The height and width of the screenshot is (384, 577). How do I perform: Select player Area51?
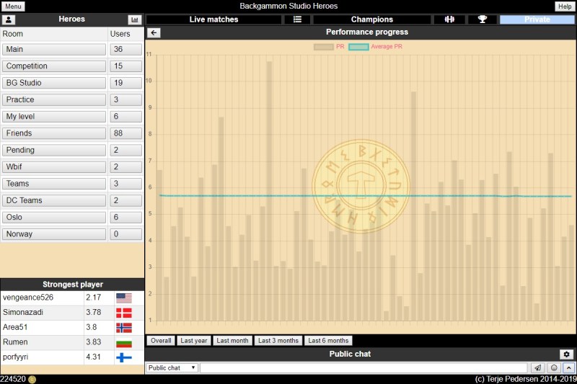pyautogui.click(x=15, y=327)
